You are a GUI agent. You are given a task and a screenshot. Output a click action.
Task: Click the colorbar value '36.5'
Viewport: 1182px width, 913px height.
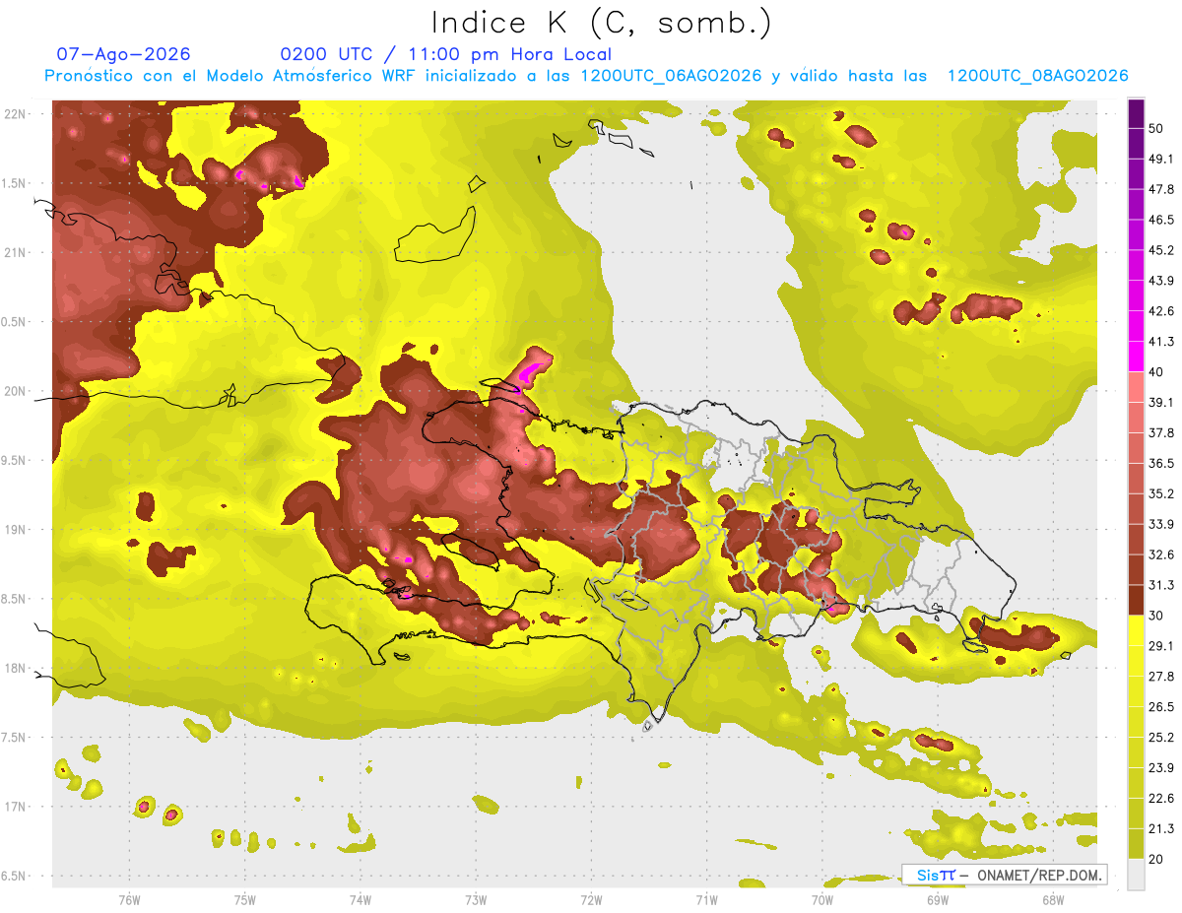(x=1161, y=464)
